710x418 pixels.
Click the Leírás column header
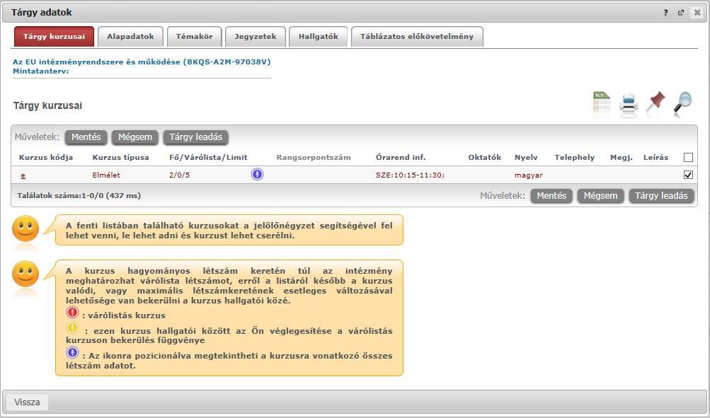click(x=655, y=158)
